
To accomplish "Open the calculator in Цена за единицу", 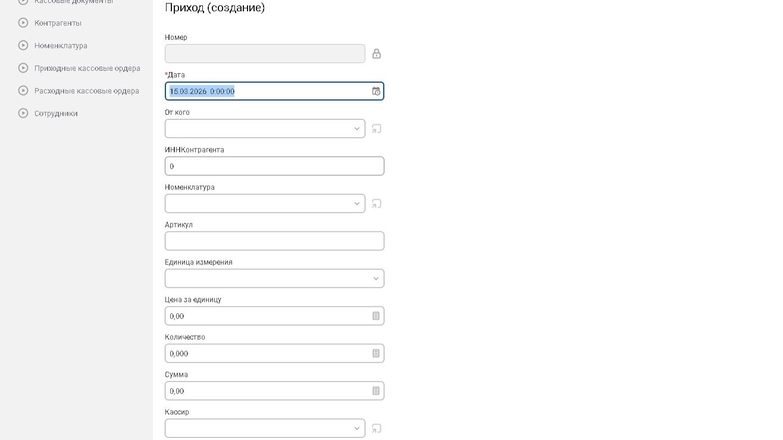I will [x=376, y=316].
